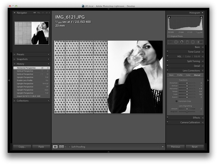The width and height of the screenshot is (217, 164).
Task: Select the Spot Removal tool
Action: point(176,42)
